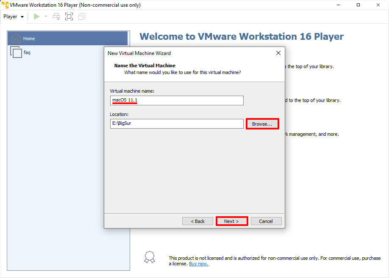Viewport: 389px width, 278px height.
Task: Maximize the VMware Player window
Action: tap(358, 5)
